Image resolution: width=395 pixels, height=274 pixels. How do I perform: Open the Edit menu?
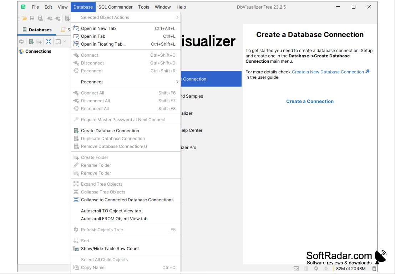pos(49,7)
